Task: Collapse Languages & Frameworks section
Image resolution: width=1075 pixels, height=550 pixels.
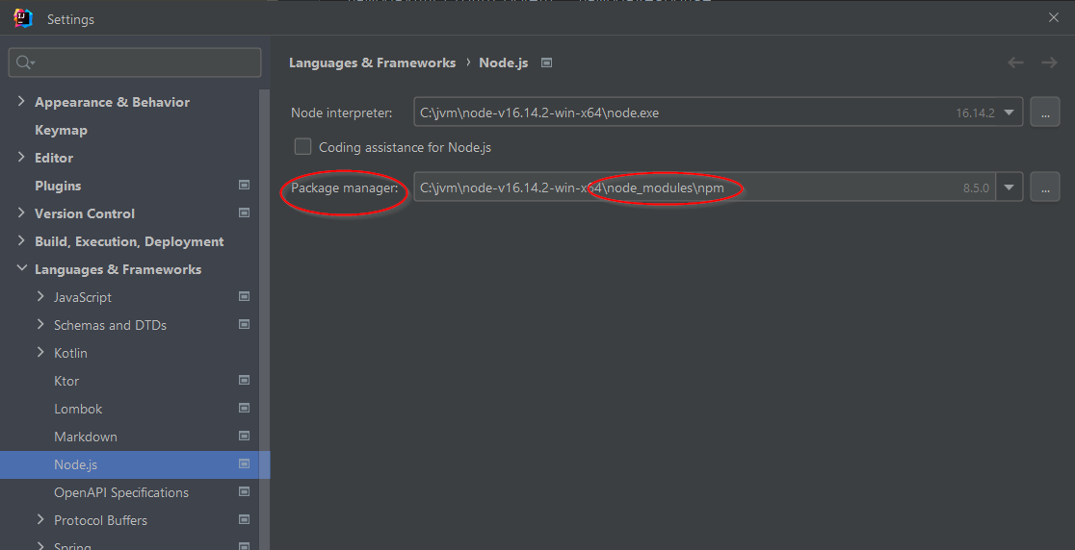Action: coord(21,268)
